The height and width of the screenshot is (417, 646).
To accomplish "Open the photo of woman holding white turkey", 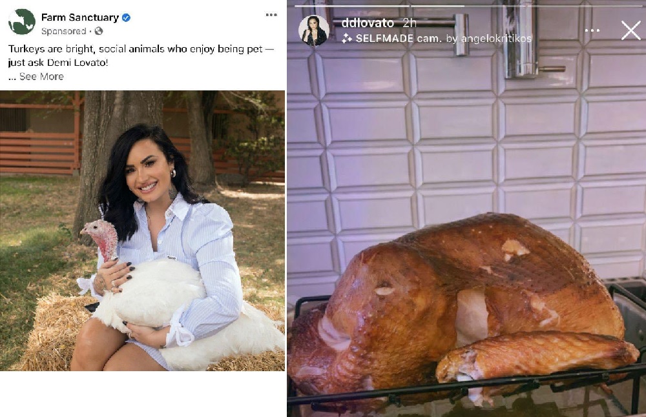I will click(x=143, y=230).
